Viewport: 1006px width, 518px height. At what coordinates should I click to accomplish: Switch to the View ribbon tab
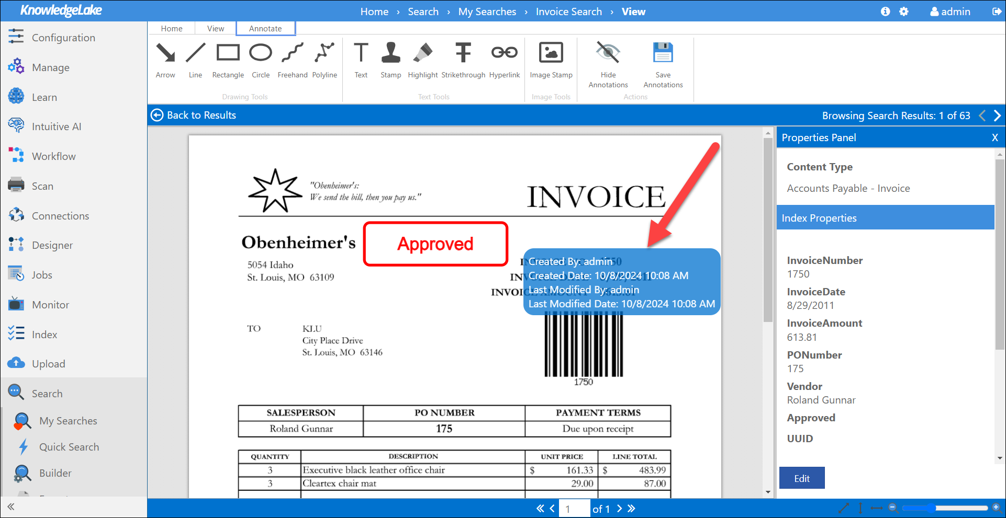point(216,28)
